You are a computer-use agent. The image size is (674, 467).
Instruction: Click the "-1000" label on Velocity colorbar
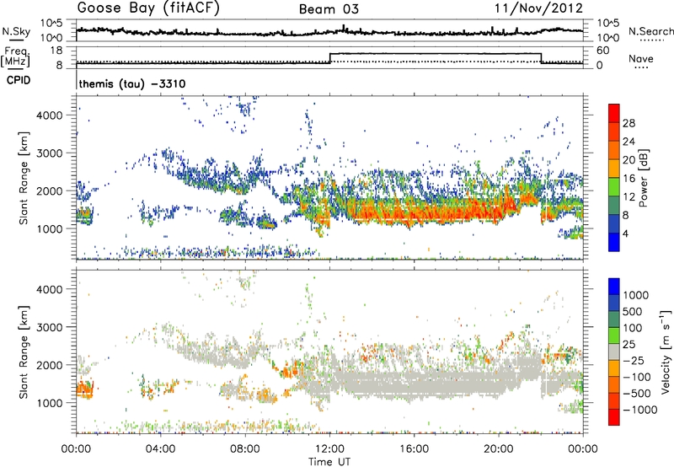pyautogui.click(x=639, y=410)
